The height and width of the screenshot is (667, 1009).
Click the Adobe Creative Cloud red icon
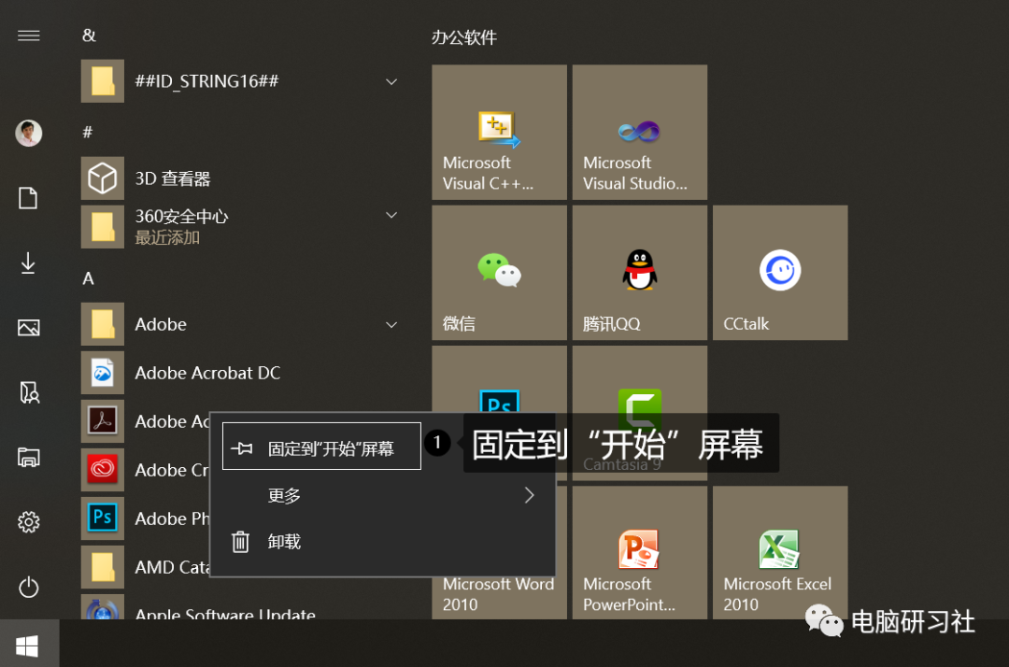[x=103, y=470]
